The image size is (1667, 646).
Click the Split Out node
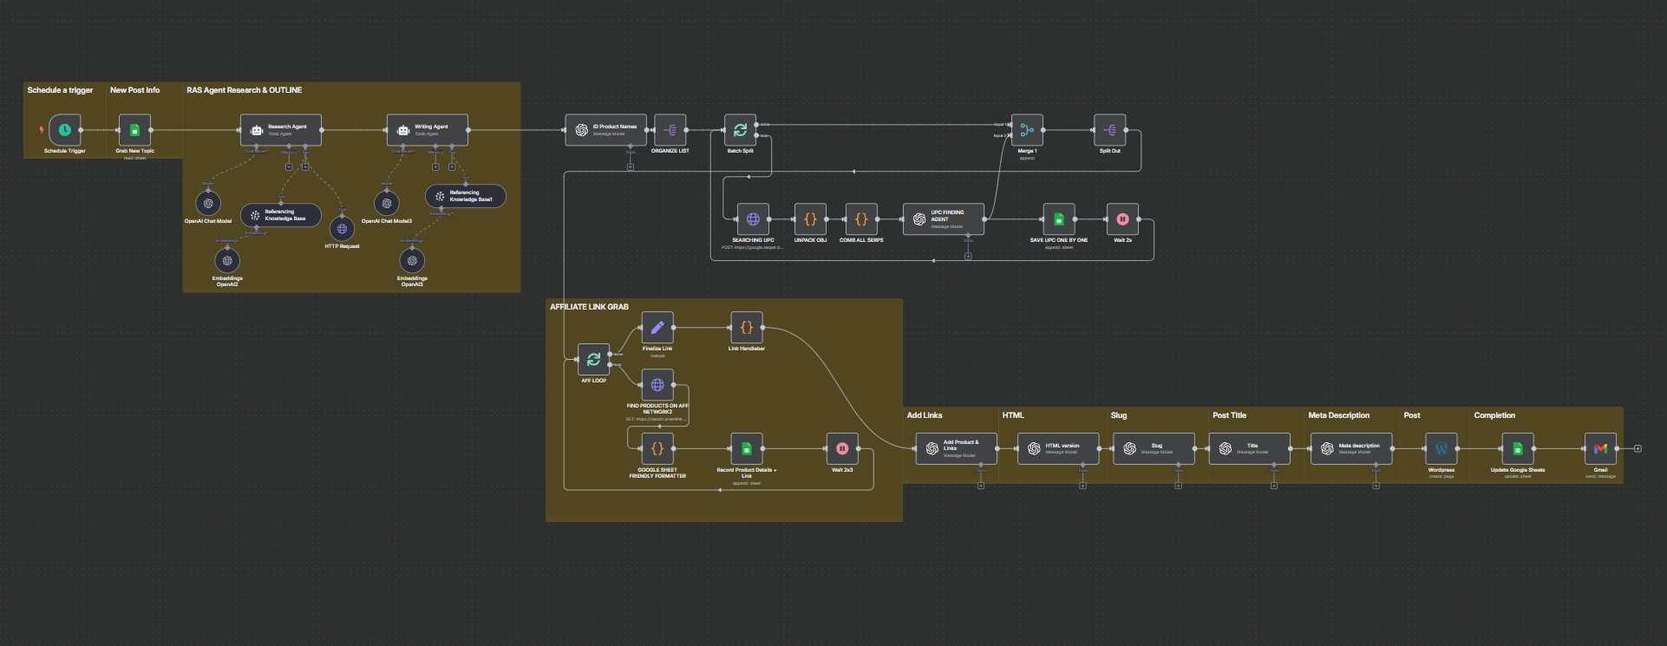(x=1110, y=130)
